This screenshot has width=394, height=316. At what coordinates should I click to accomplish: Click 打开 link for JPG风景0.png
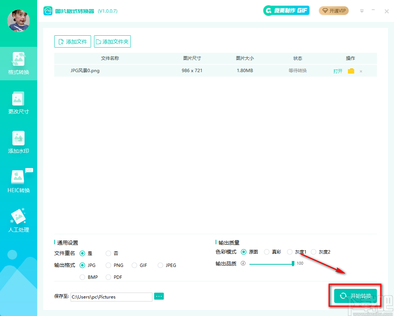click(x=338, y=71)
